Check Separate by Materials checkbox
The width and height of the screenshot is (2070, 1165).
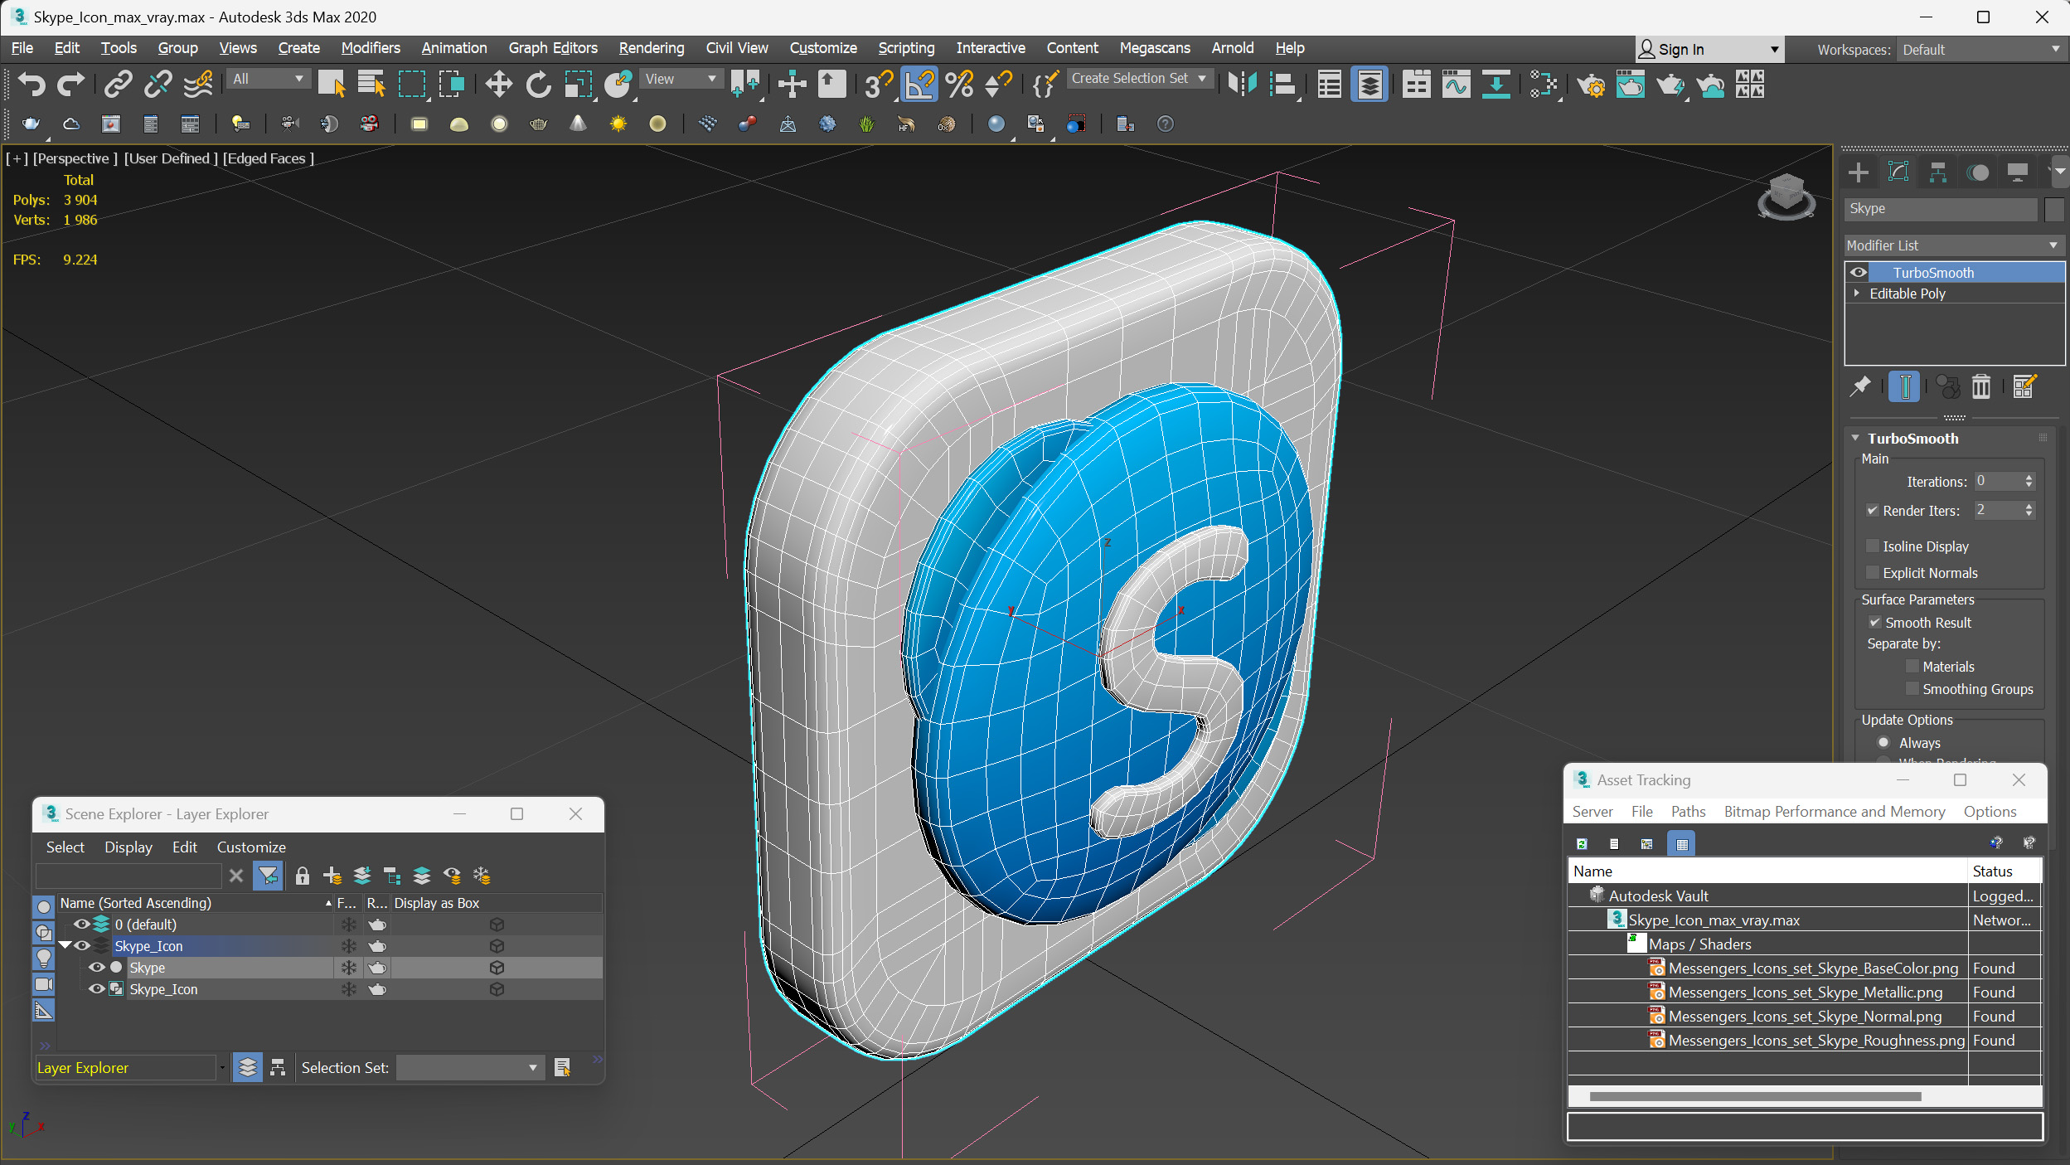coord(1912,666)
